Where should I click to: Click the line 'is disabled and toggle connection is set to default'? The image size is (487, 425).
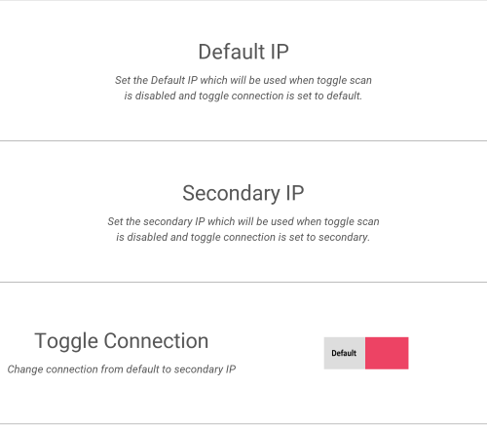243,96
